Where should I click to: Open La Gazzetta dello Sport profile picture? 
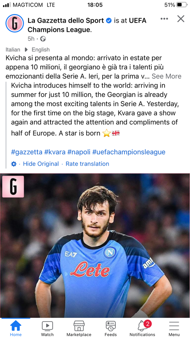15,23
